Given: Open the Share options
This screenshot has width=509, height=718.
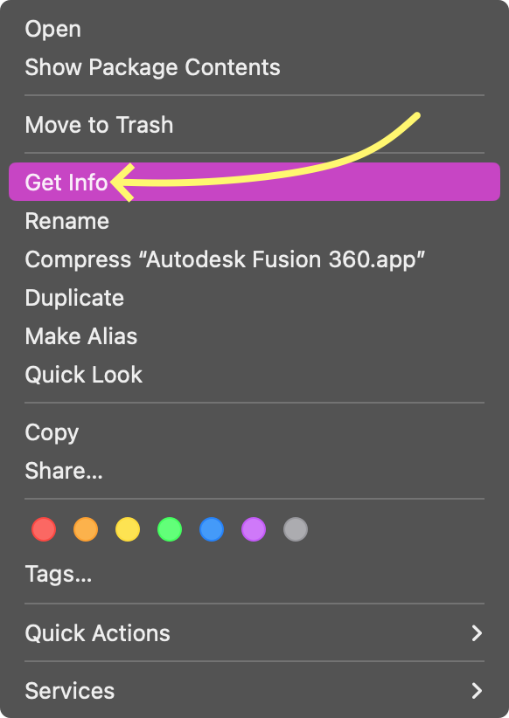Looking at the screenshot, I should click(64, 471).
